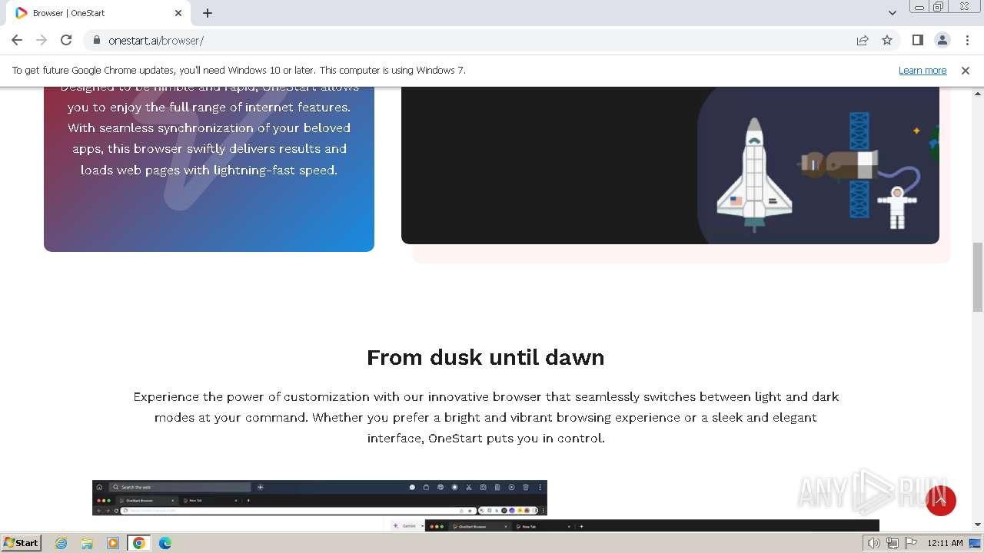View site information lock icon
Screen dimensions: 984x553
pyautogui.click(x=96, y=40)
